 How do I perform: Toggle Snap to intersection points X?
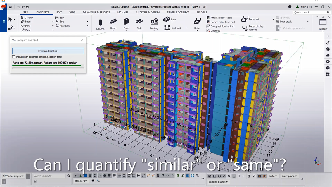[x=229, y=176]
